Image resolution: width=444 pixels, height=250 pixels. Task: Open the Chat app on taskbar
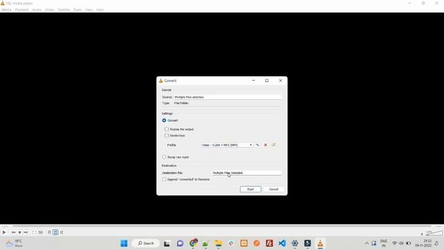(180, 244)
